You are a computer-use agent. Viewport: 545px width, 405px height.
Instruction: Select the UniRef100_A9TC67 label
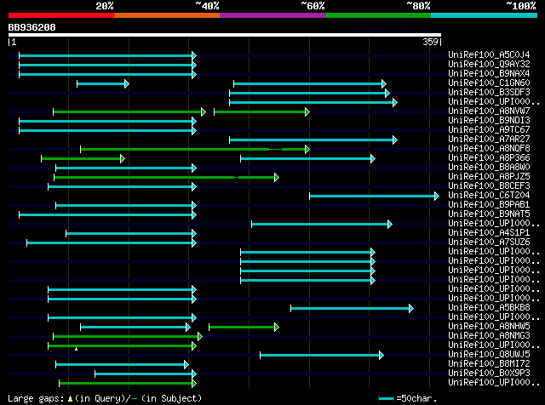pos(489,129)
